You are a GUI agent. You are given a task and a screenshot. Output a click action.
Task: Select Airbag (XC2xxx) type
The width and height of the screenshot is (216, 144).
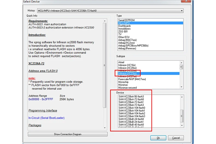click(150, 43)
